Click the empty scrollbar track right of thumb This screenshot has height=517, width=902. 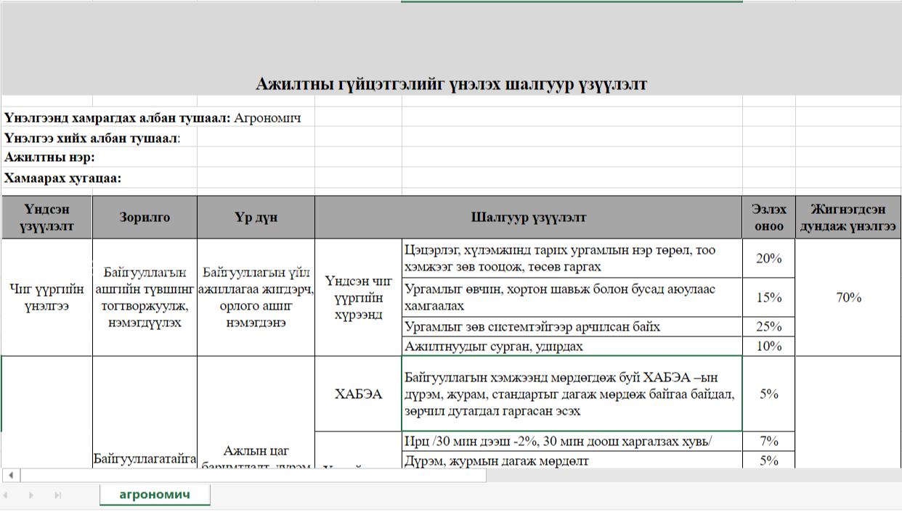click(x=694, y=476)
